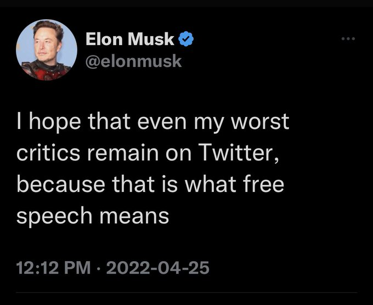The image size is (373, 305).
Task: Click the blue verified checkmark badge
Action: (186, 39)
